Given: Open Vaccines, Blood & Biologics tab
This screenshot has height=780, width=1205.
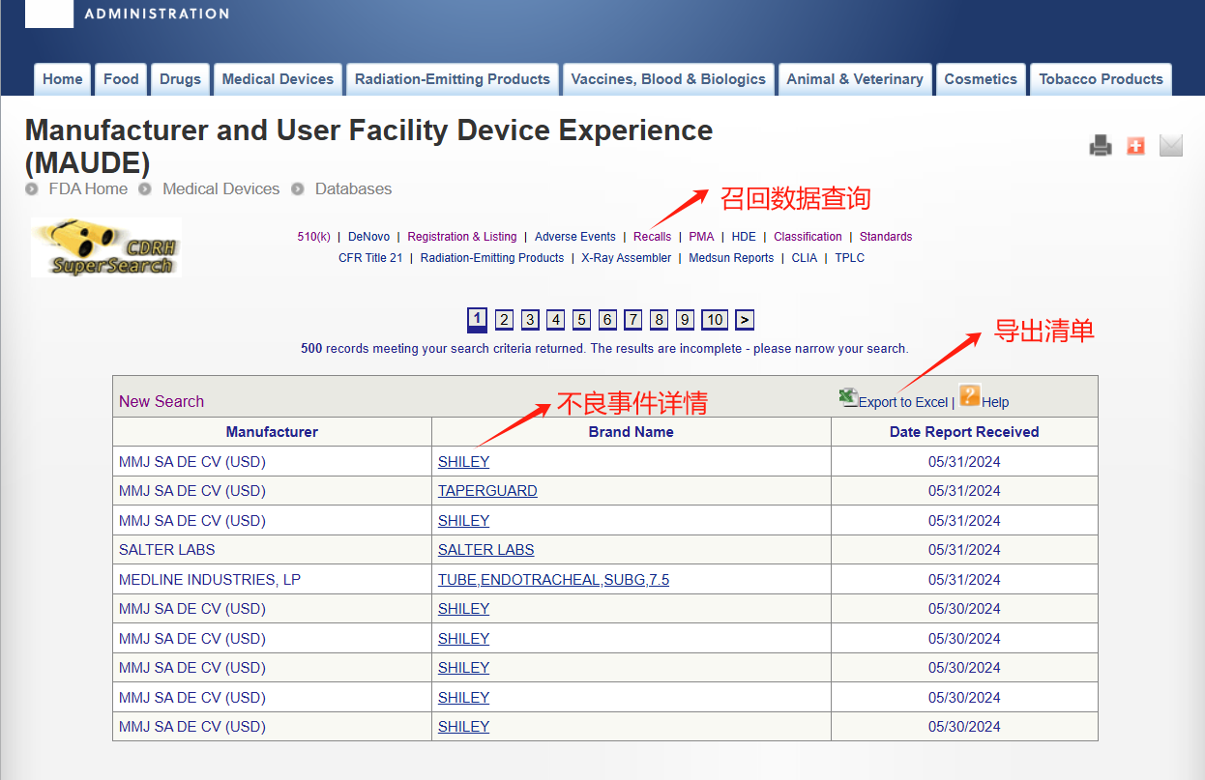Looking at the screenshot, I should [668, 79].
